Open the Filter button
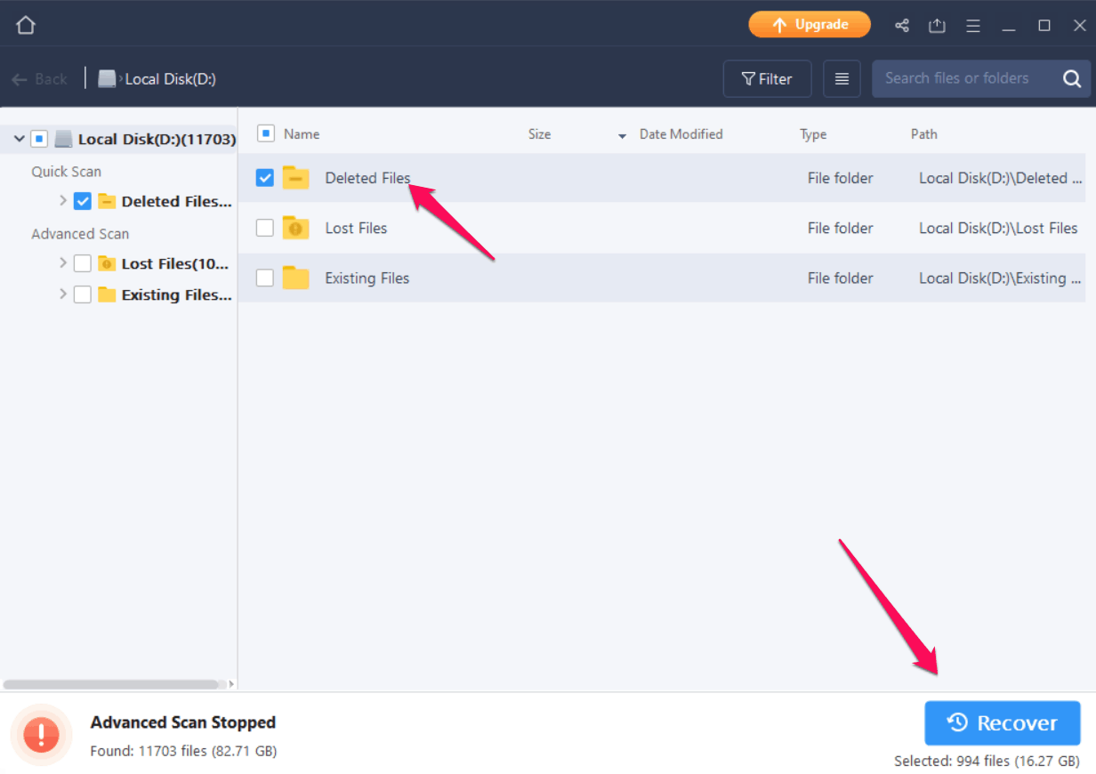 (x=767, y=79)
